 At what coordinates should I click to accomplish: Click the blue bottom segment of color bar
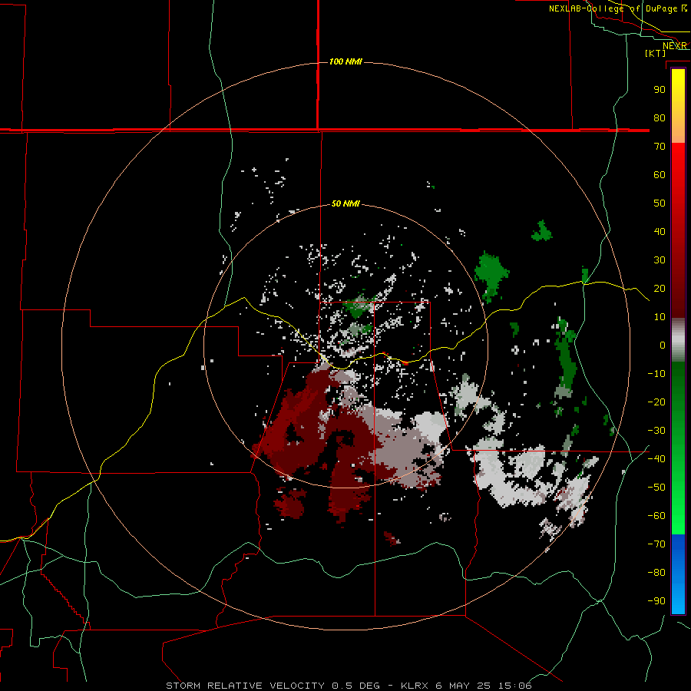tap(678, 574)
